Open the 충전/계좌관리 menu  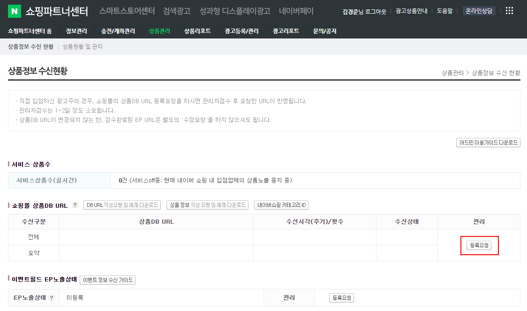pyautogui.click(x=118, y=31)
